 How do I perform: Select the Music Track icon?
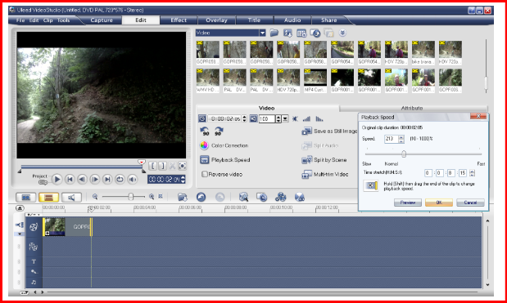pyautogui.click(x=34, y=282)
